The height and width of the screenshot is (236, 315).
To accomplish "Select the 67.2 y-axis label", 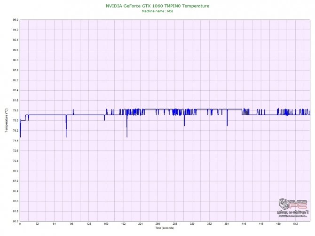I will tap(16, 181).
